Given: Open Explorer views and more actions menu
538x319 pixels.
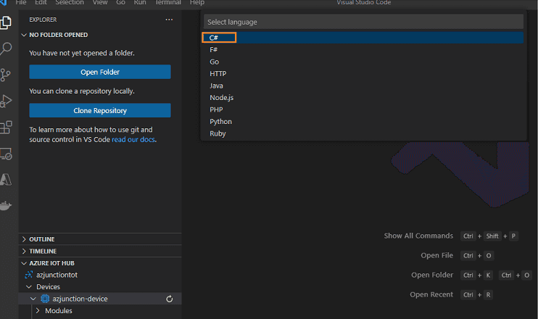Looking at the screenshot, I should coord(169,20).
